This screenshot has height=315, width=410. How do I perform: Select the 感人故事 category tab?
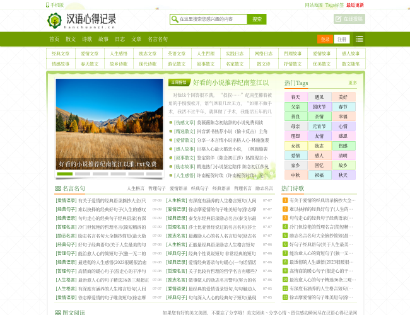click(x=351, y=54)
